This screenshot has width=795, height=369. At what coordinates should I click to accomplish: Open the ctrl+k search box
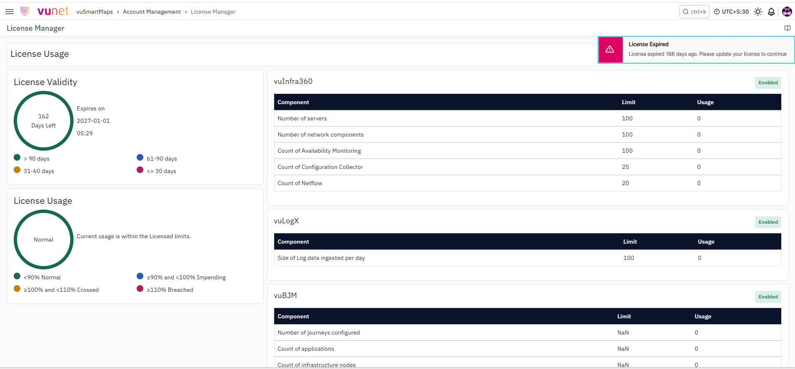694,12
